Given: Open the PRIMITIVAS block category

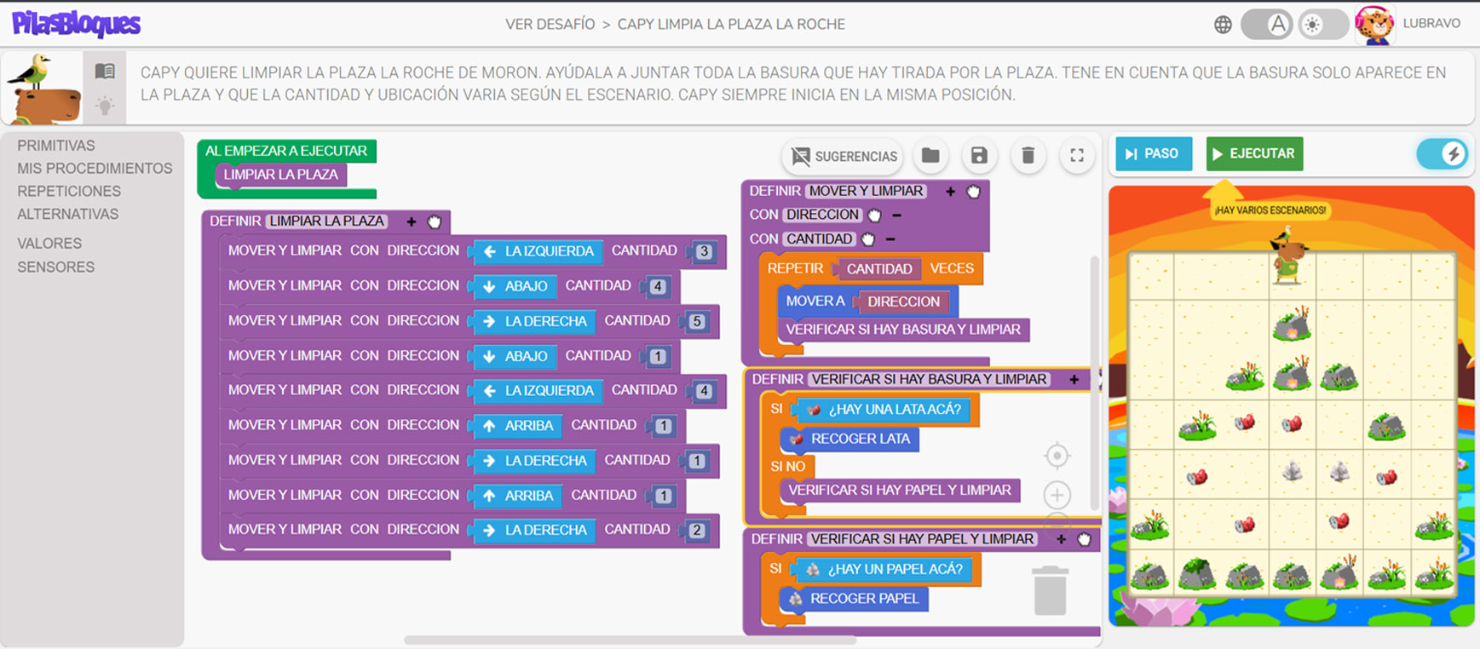Looking at the screenshot, I should 56,146.
